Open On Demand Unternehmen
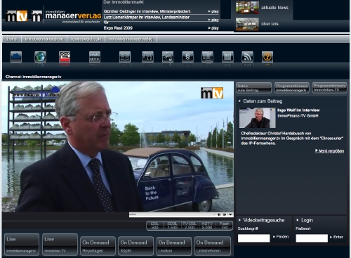The image size is (351, 258). pos(212,246)
